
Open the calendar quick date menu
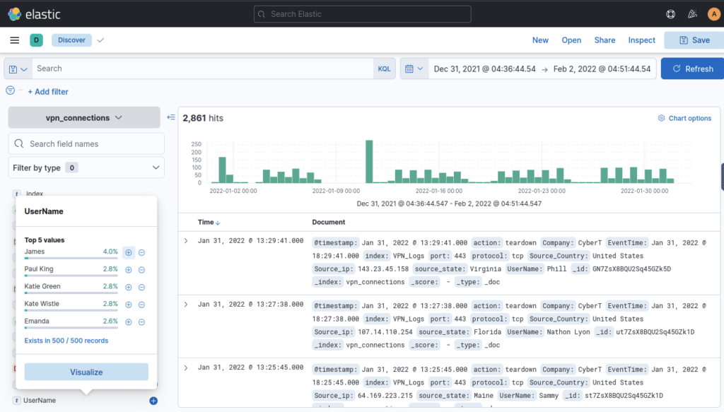point(414,69)
